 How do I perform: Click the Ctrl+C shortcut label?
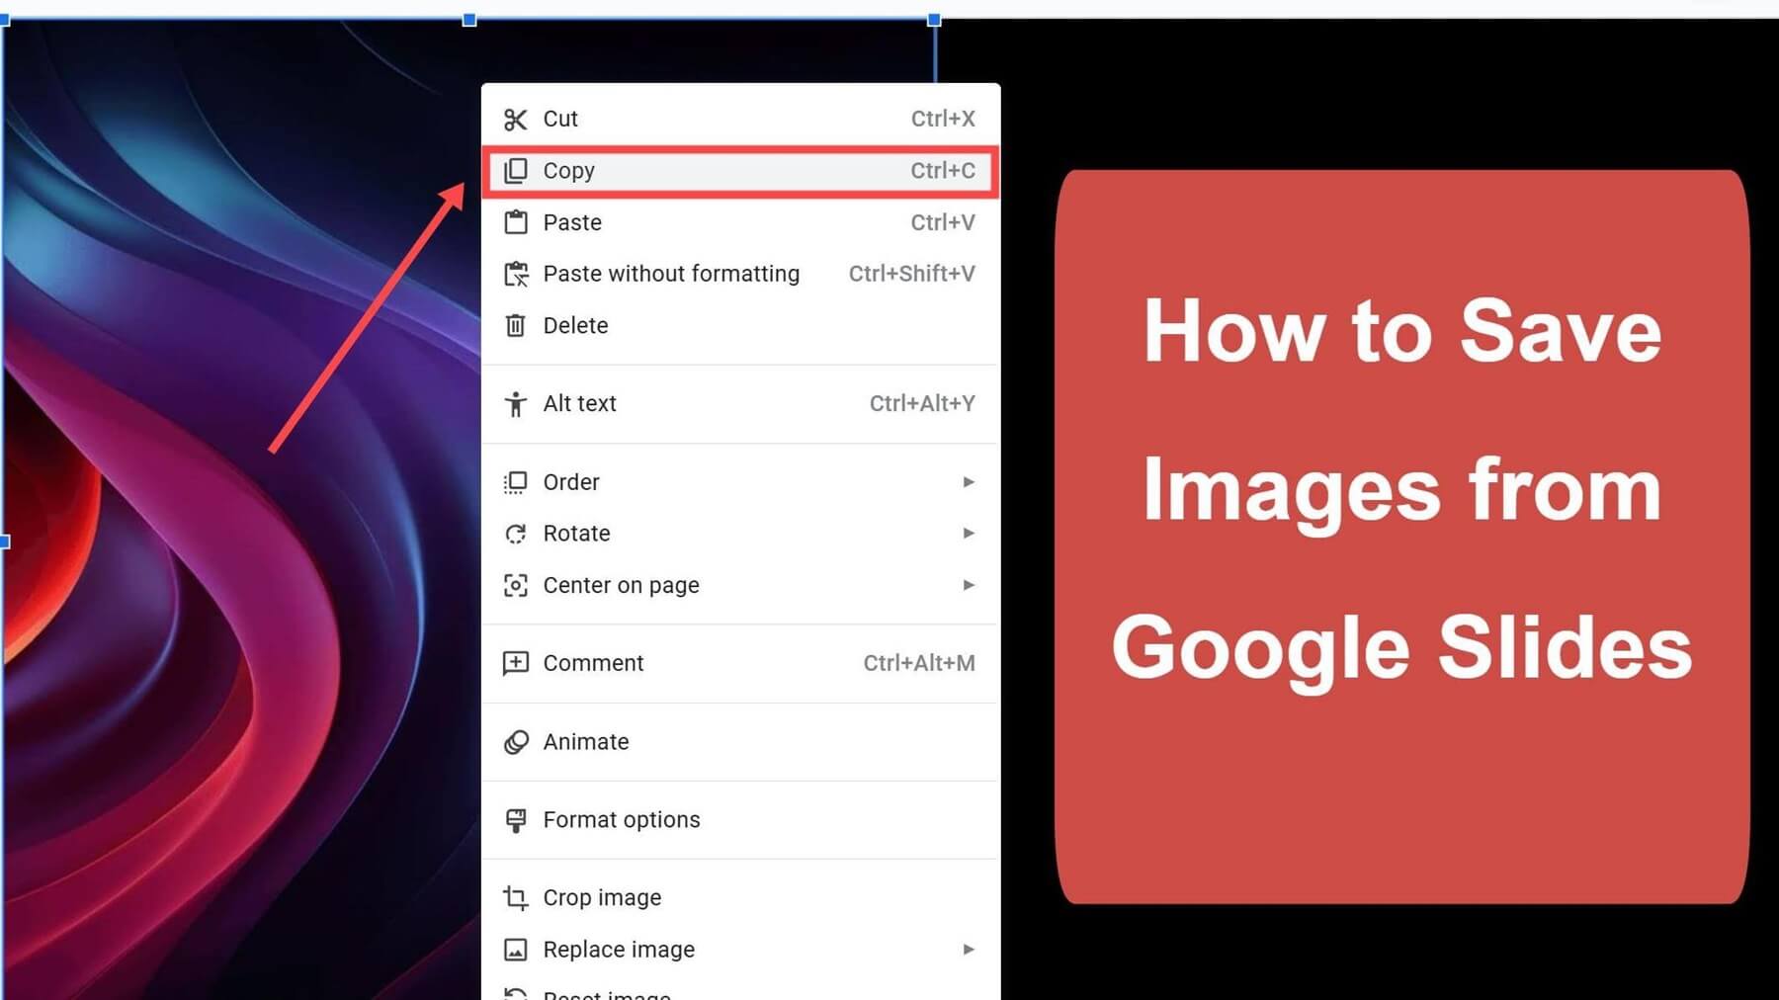(x=943, y=171)
